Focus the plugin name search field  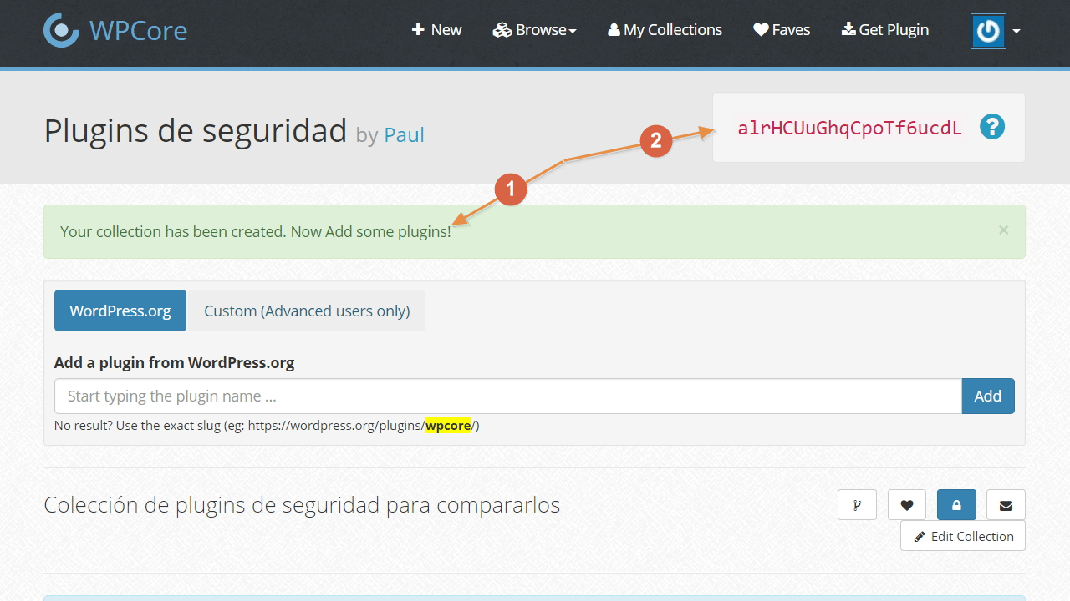[x=508, y=396]
